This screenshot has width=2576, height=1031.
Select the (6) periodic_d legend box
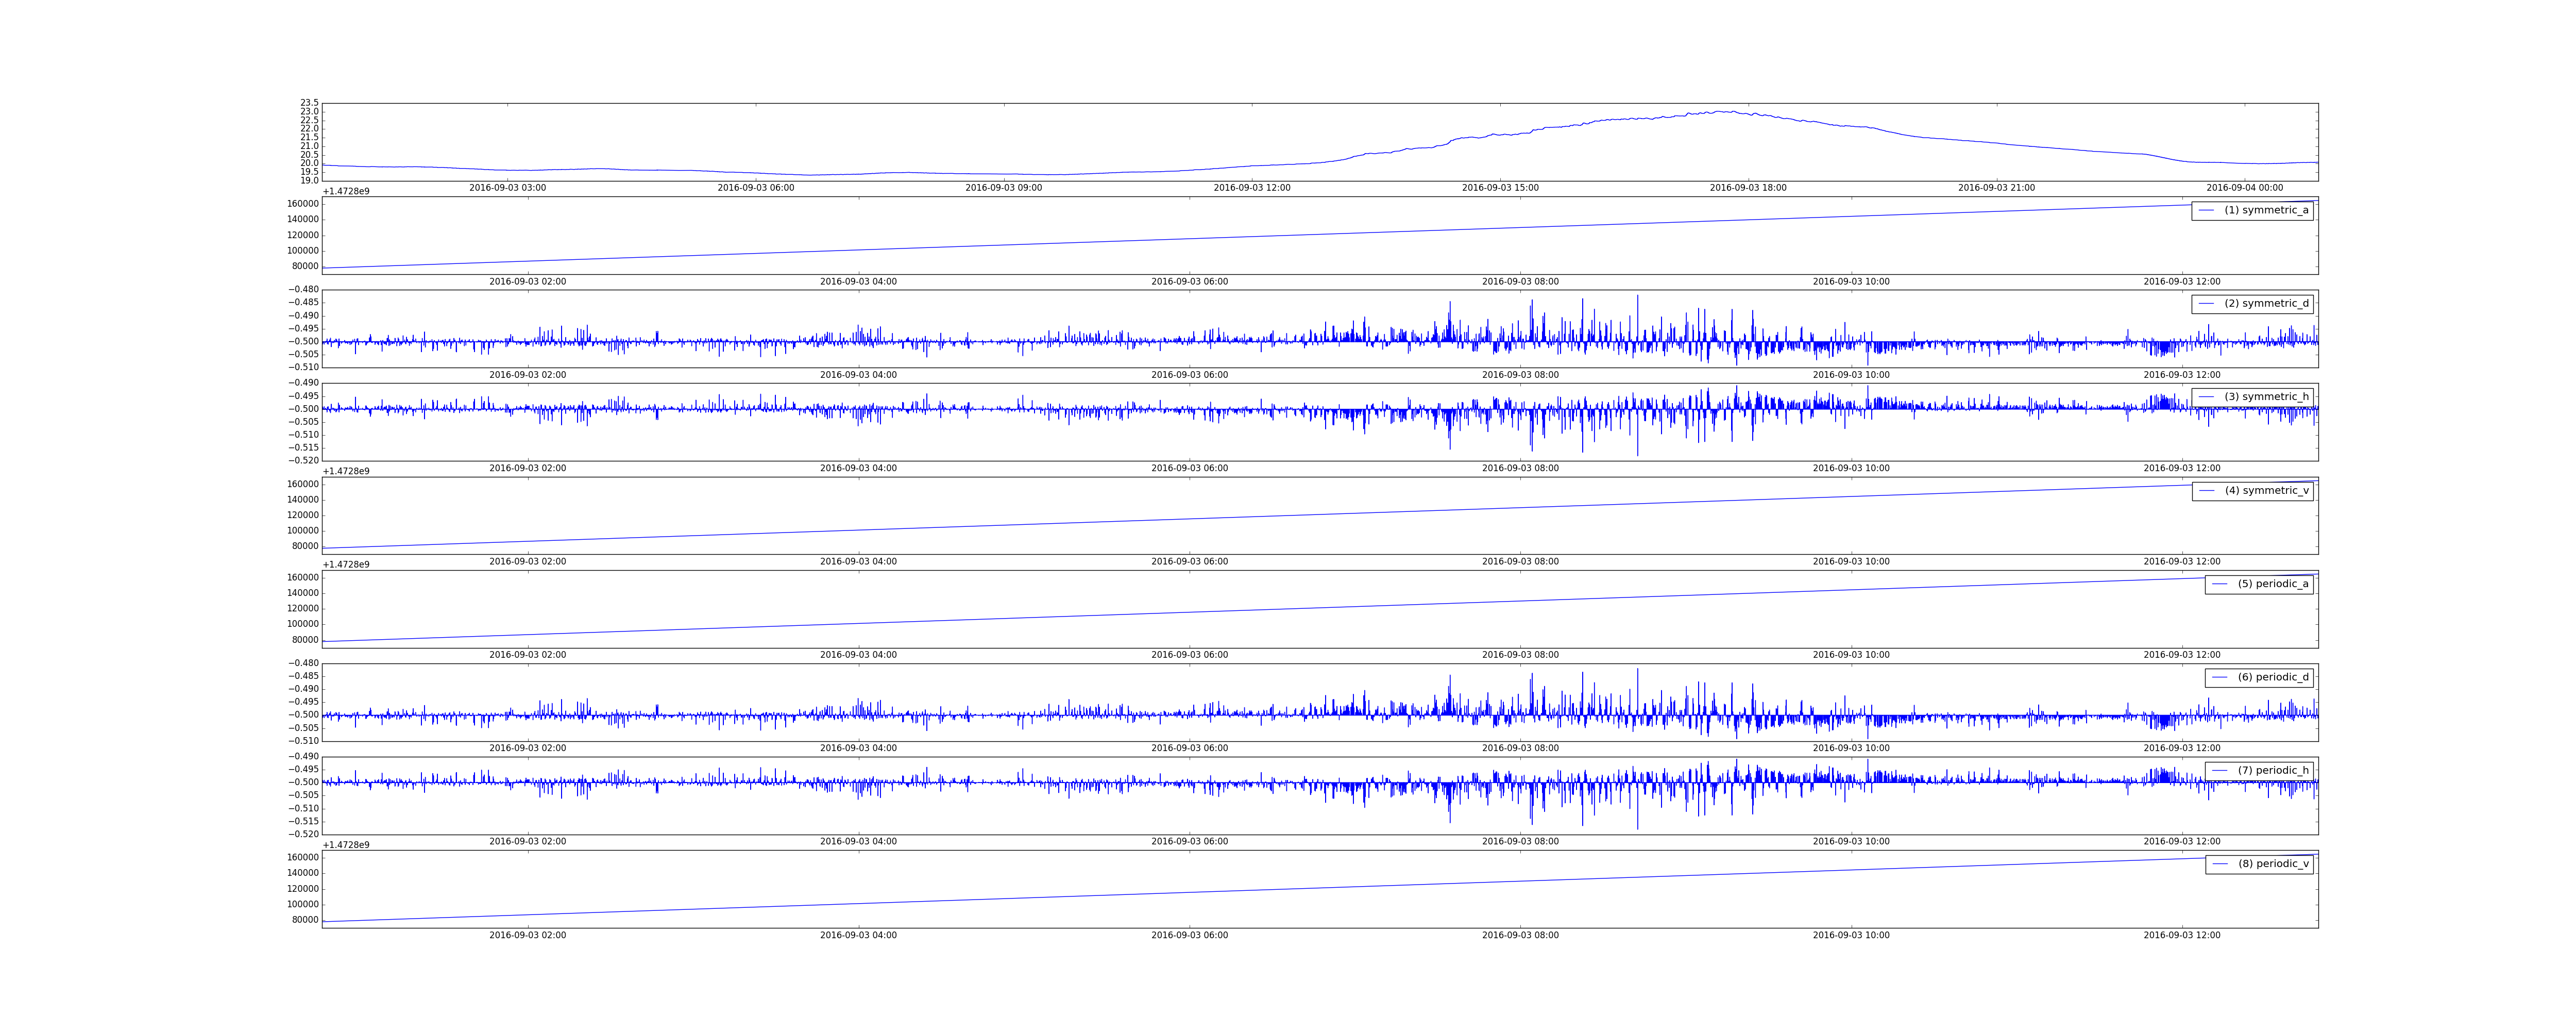pyautogui.click(x=2258, y=678)
